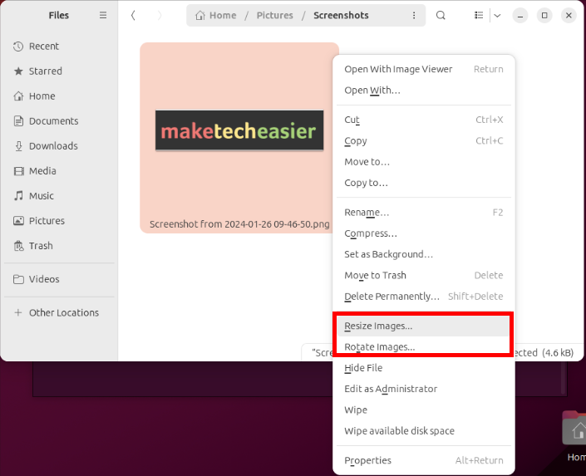
Task: Open the Home folder icon on desktop
Action: 575,429
